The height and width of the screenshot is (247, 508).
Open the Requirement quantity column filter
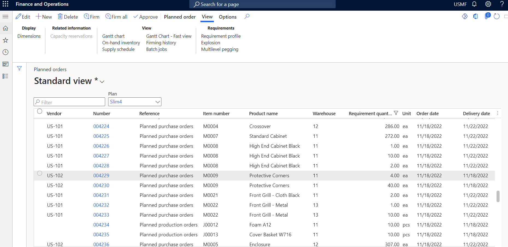pos(396,113)
